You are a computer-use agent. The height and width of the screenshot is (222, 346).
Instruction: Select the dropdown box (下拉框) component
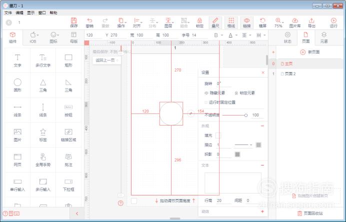click(x=68, y=185)
